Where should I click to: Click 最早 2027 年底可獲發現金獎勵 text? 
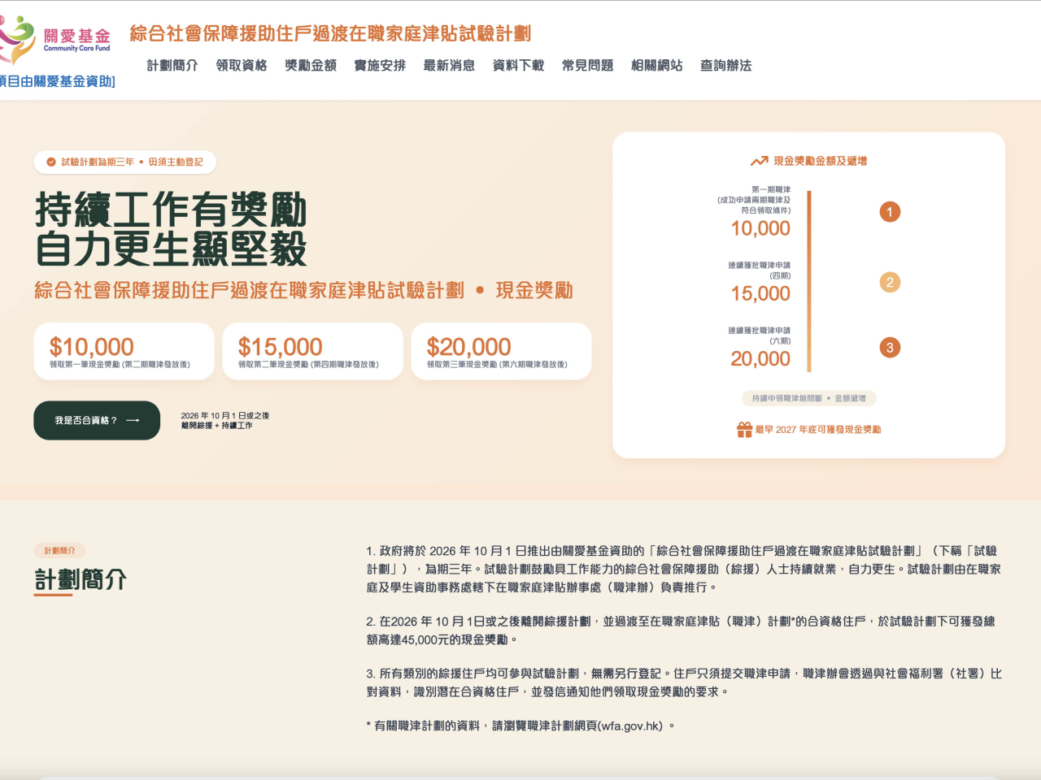(818, 430)
